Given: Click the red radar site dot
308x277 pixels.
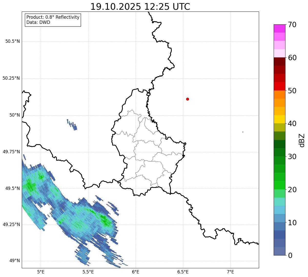Looking at the screenshot, I should [x=188, y=99].
